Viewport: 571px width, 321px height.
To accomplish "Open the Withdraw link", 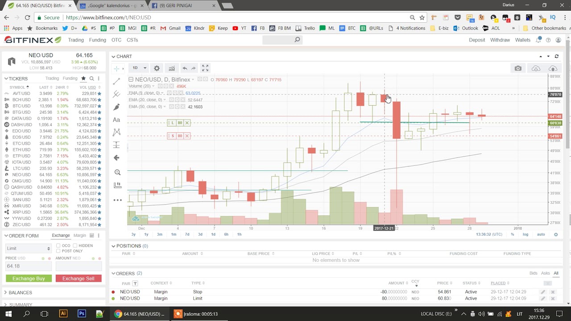I will click(x=500, y=40).
